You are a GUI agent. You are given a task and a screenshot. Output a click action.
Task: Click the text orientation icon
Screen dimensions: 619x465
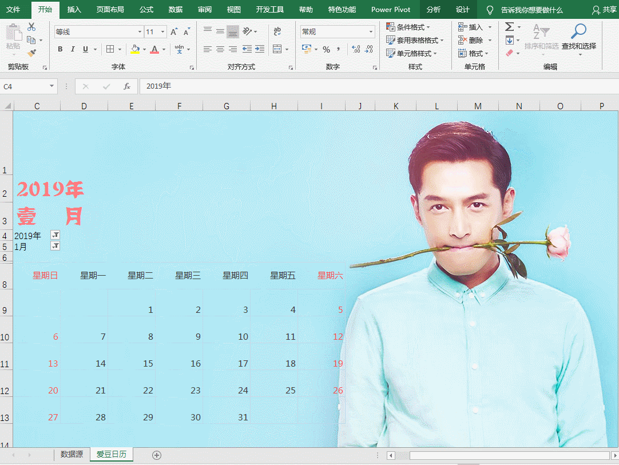(x=247, y=31)
